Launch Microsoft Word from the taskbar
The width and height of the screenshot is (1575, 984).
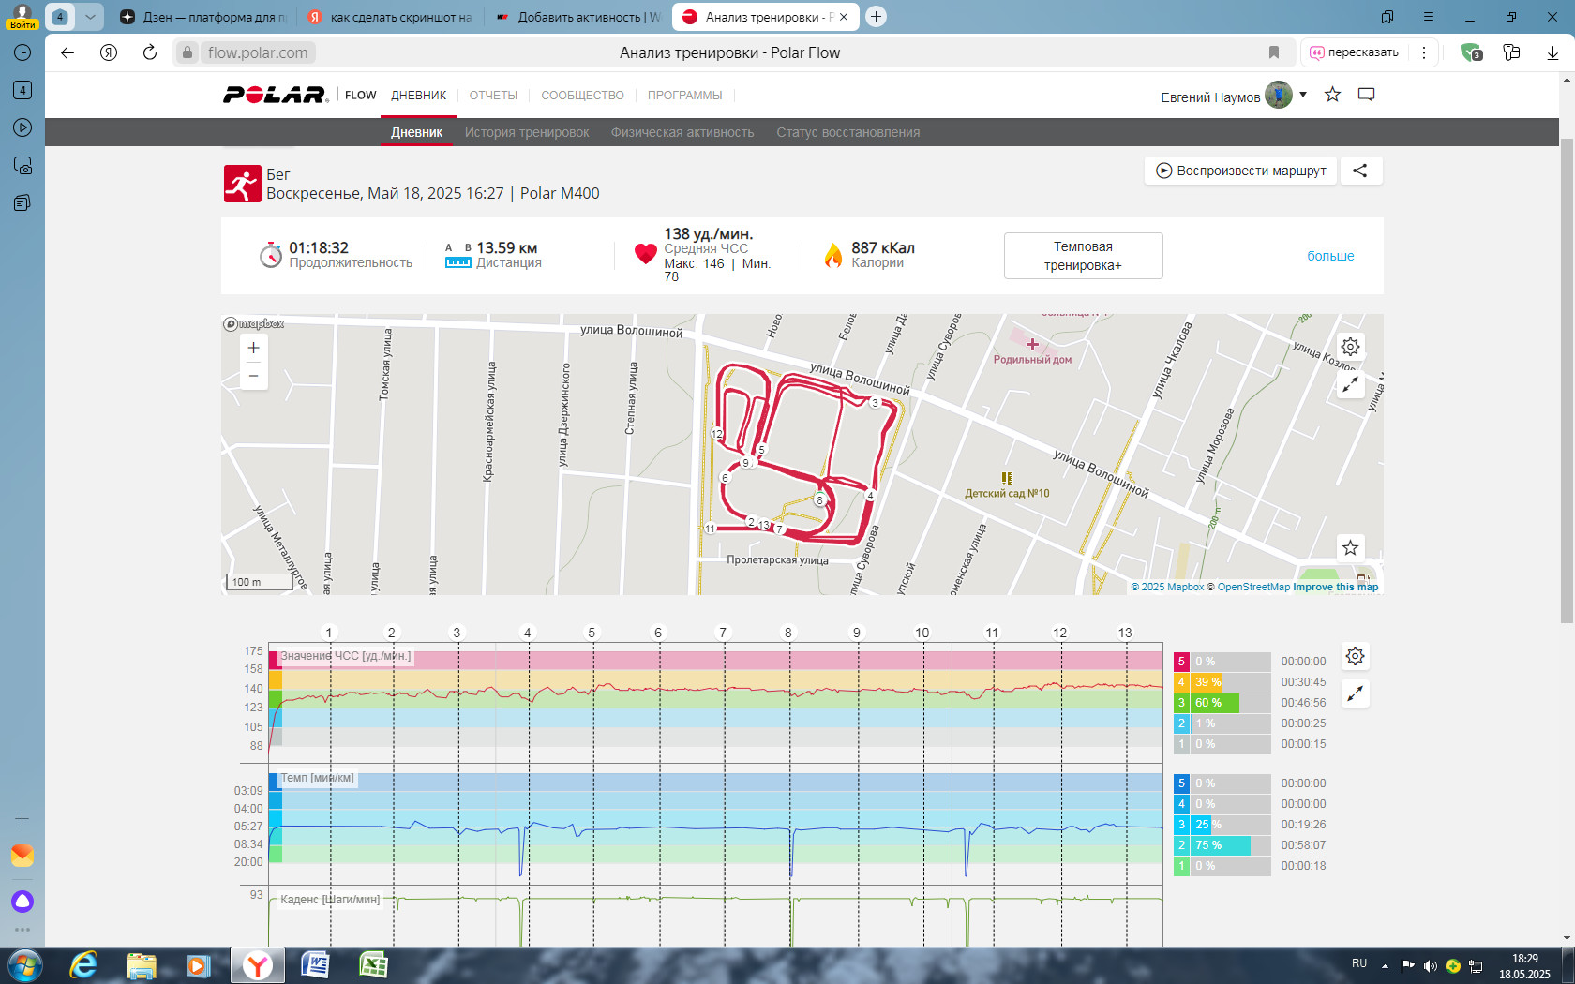(x=315, y=965)
